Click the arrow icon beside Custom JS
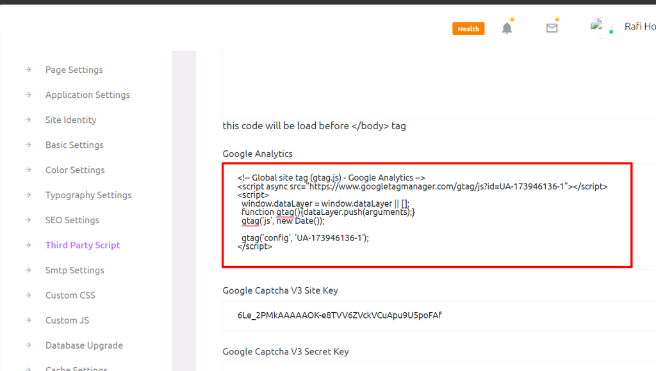Screen dimensions: 656x371 tap(28, 320)
